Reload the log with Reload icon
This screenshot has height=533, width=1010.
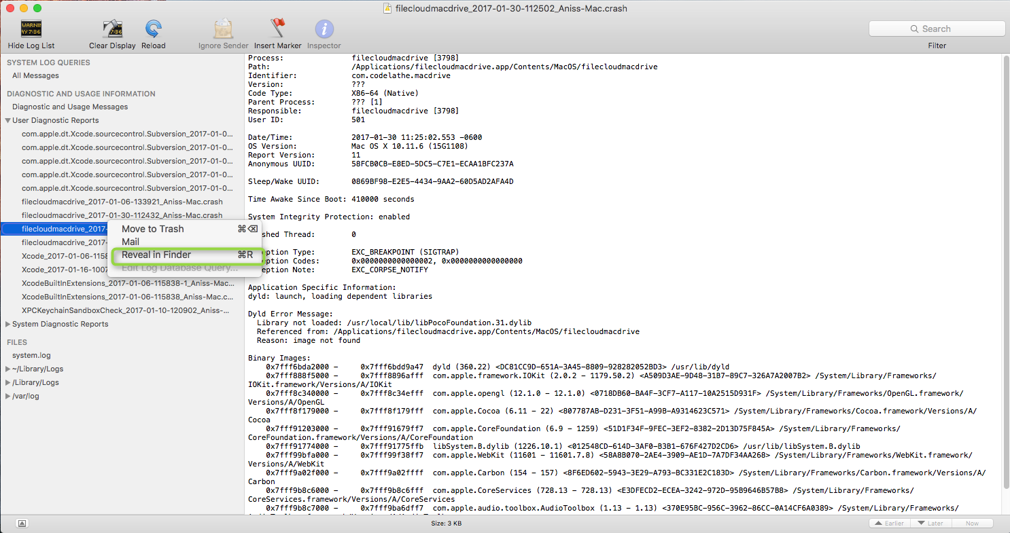click(153, 29)
